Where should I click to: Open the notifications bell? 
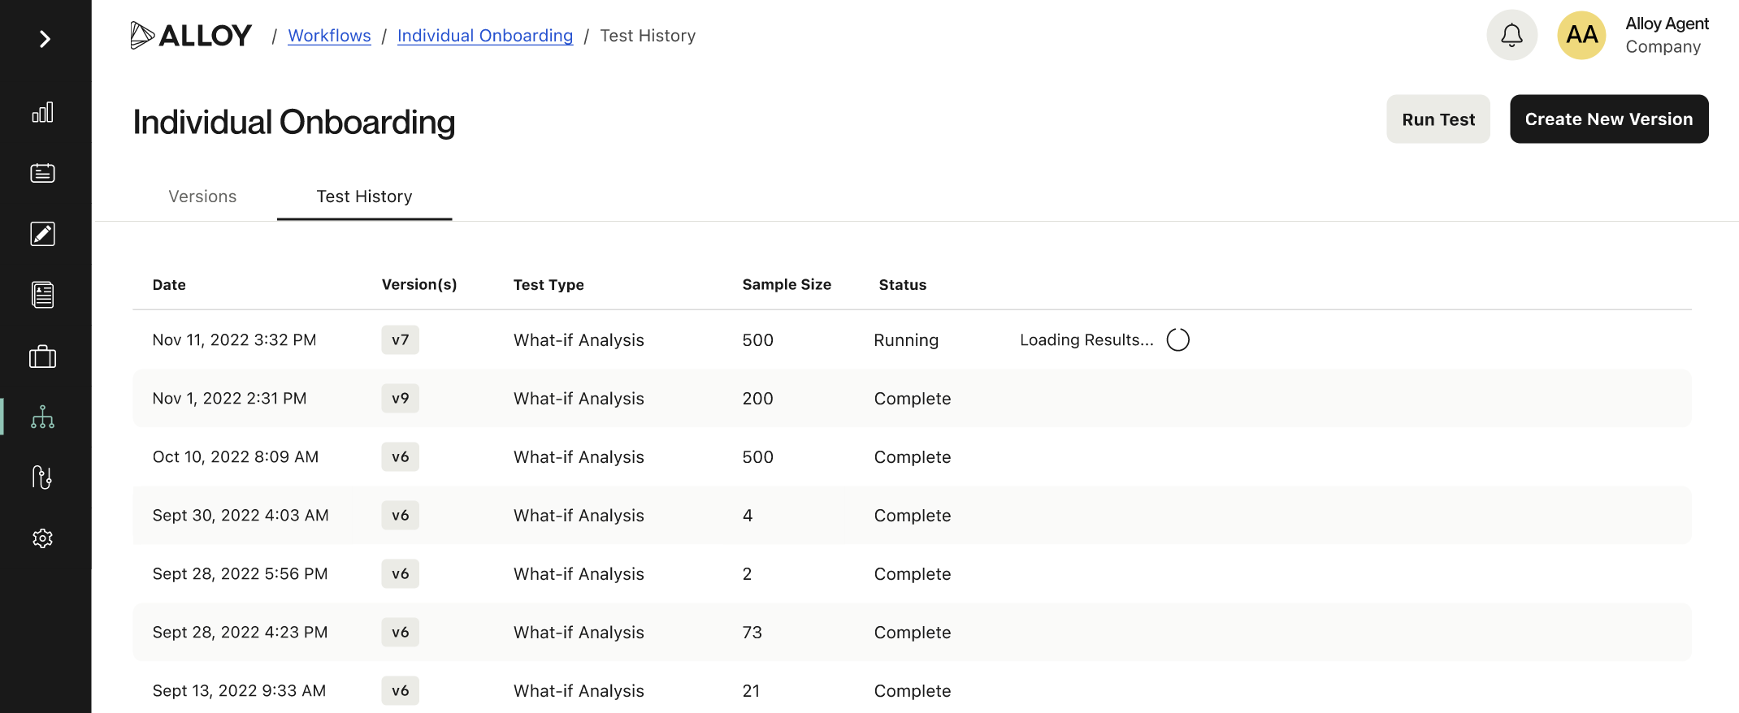click(1511, 35)
